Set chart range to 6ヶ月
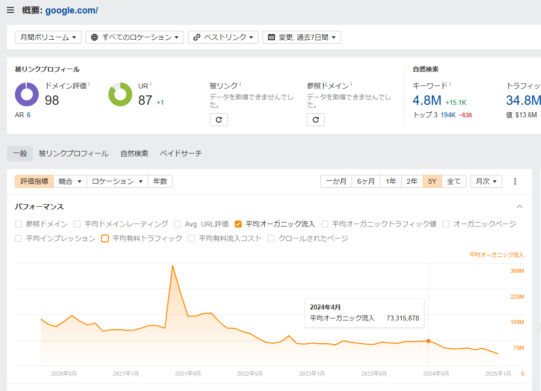 pos(366,181)
